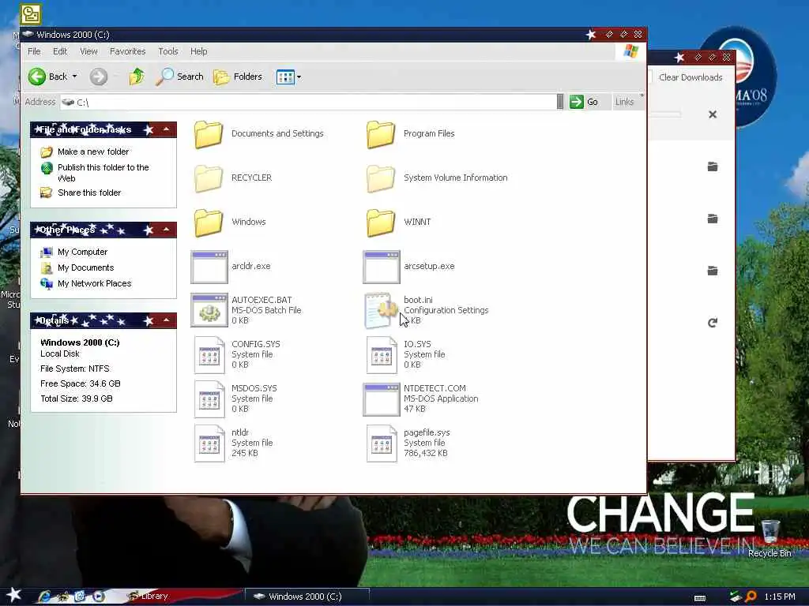This screenshot has height=606, width=809.
Task: Go up one folder level
Action: (x=137, y=77)
